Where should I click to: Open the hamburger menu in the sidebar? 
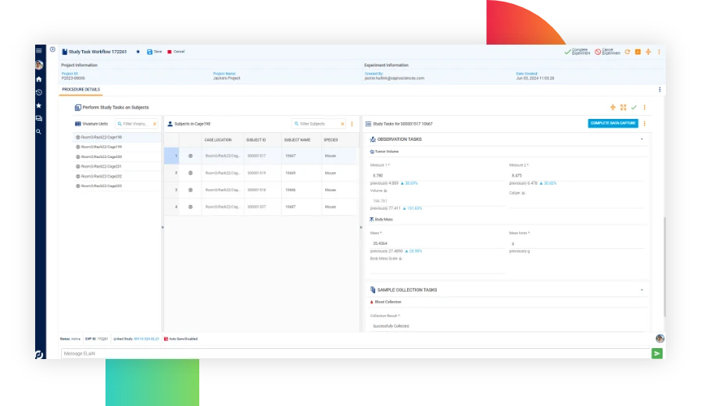click(38, 51)
